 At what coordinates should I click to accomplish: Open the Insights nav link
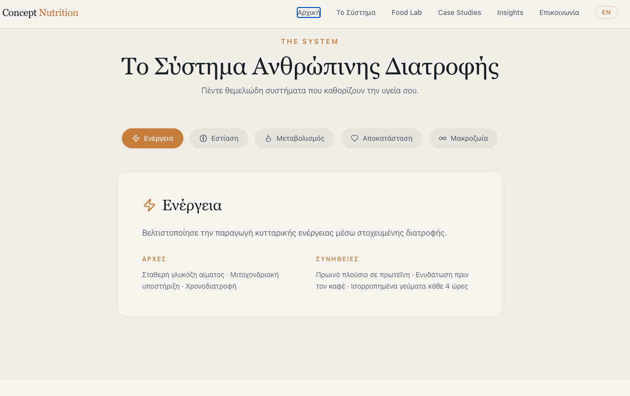coord(510,12)
